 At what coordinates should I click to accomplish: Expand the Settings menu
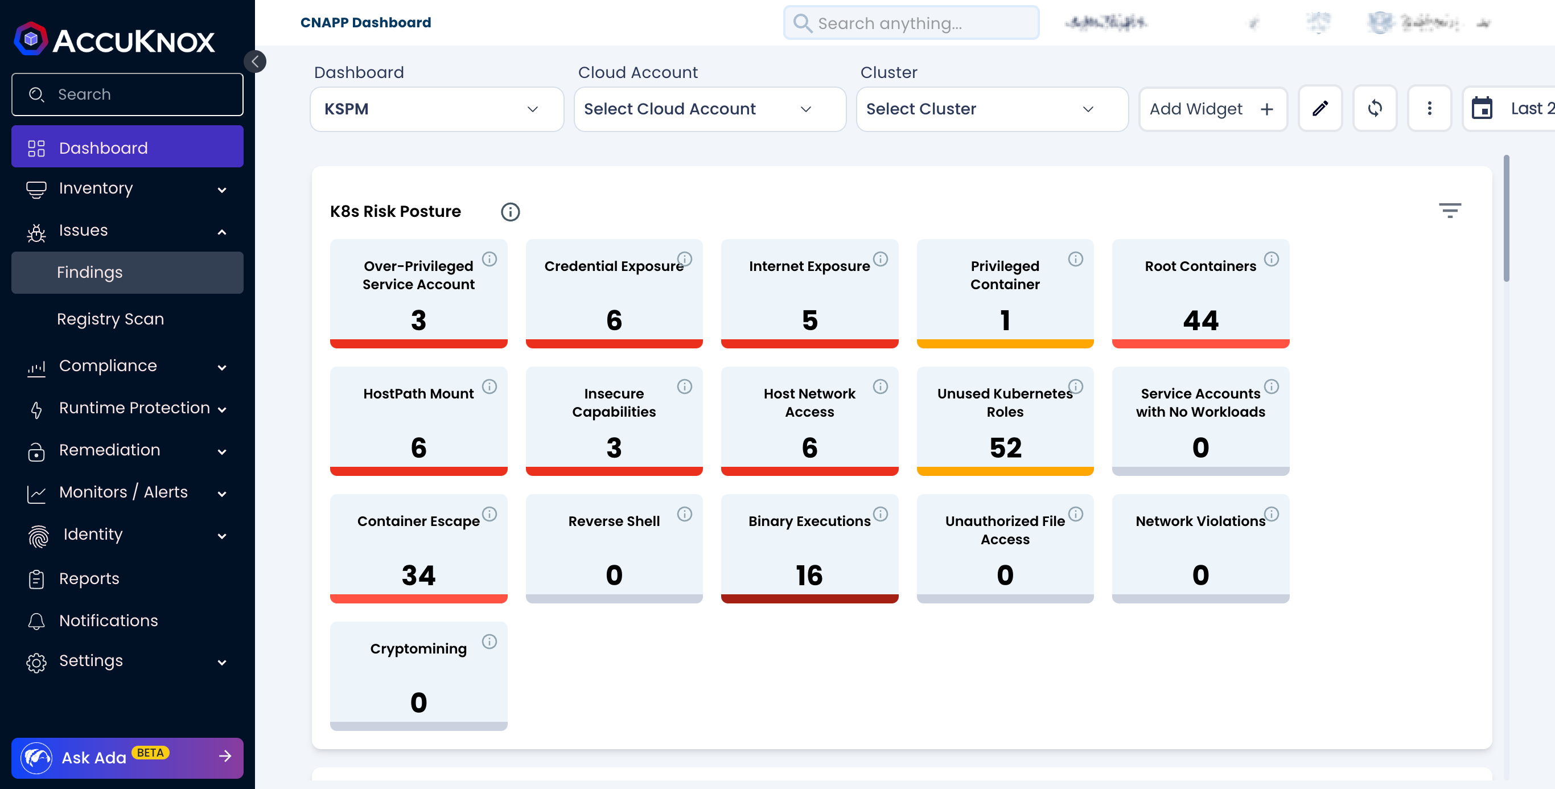127,661
